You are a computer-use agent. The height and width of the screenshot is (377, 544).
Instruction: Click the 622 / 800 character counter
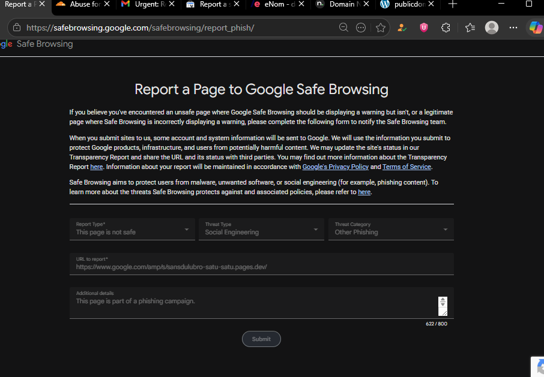[437, 324]
